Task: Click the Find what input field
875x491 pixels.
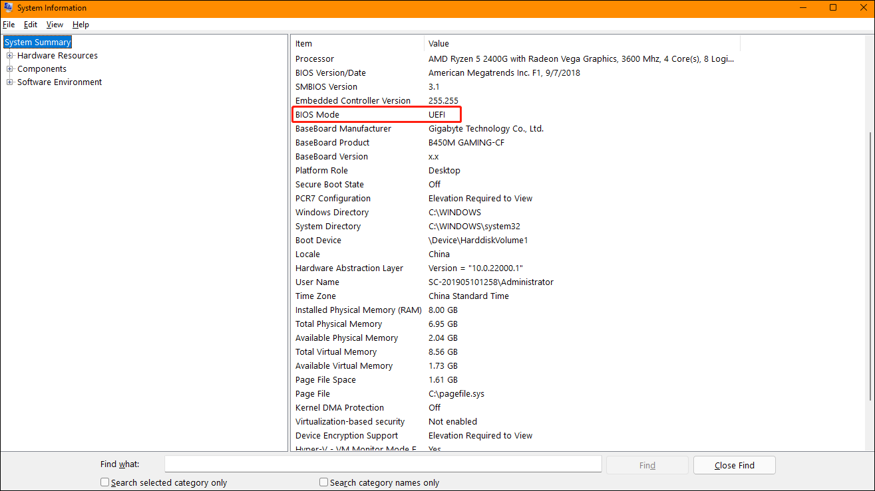Action: coord(383,464)
